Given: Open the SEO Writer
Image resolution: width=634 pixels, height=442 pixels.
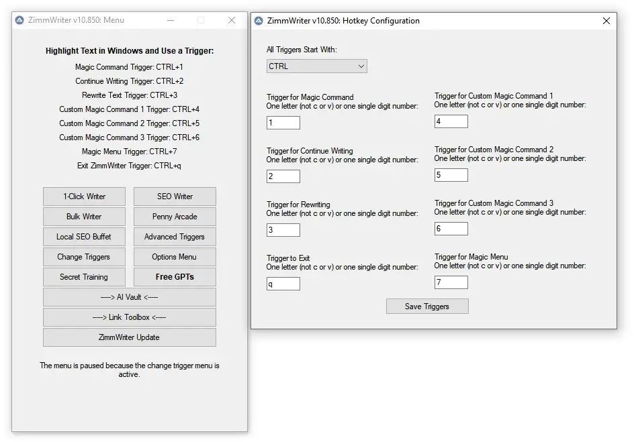Looking at the screenshot, I should tap(174, 196).
